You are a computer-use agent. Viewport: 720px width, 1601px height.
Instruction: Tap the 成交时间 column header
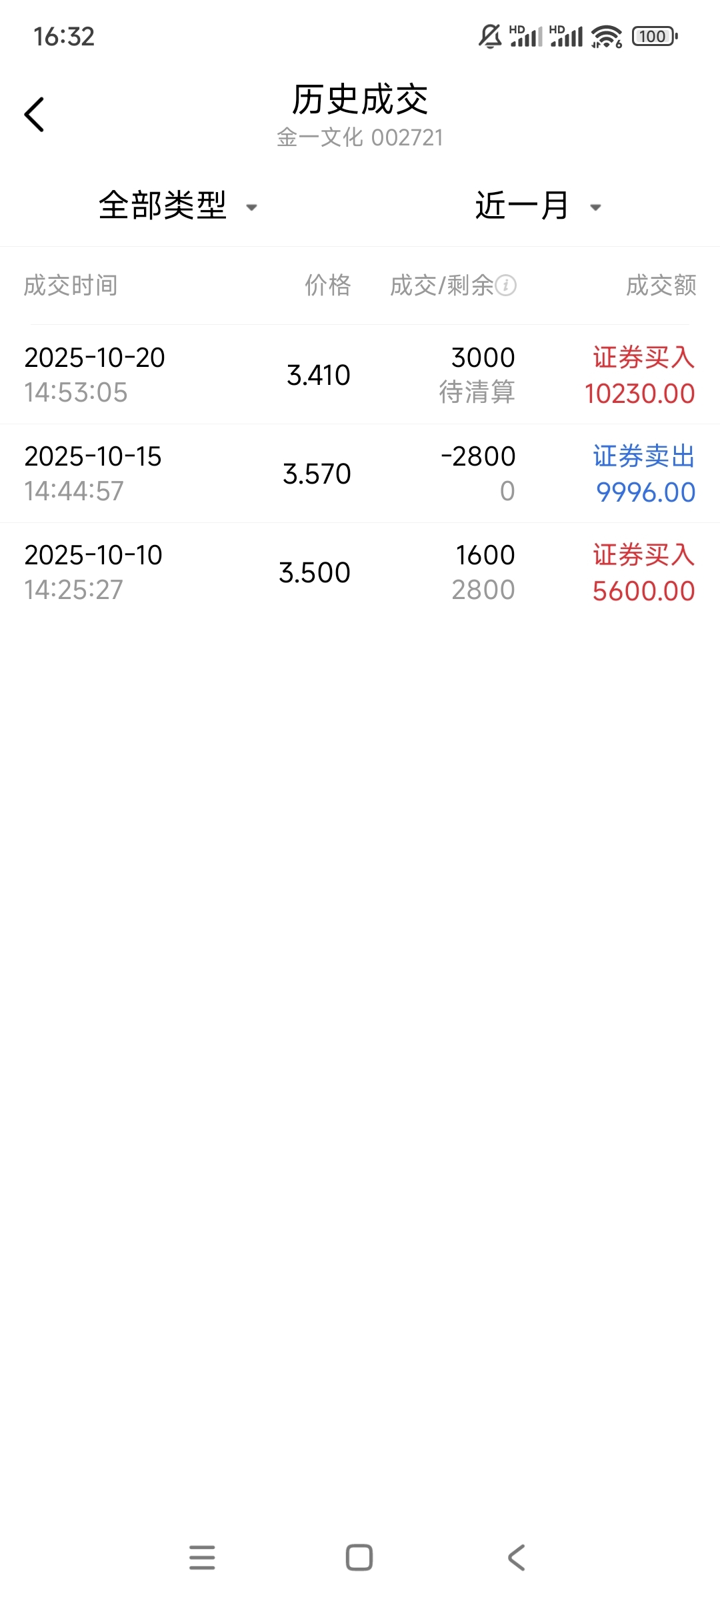coord(71,286)
